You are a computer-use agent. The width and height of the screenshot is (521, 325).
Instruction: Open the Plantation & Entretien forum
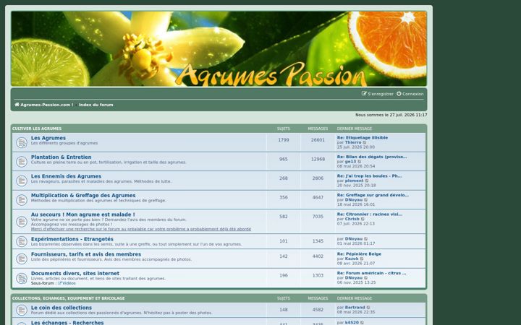(61, 157)
